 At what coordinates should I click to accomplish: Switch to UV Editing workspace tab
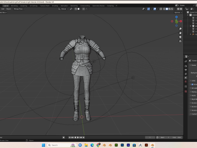pos(34,6)
